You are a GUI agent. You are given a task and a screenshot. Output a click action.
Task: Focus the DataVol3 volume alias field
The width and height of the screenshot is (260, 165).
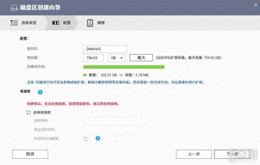pyautogui.click(x=105, y=49)
